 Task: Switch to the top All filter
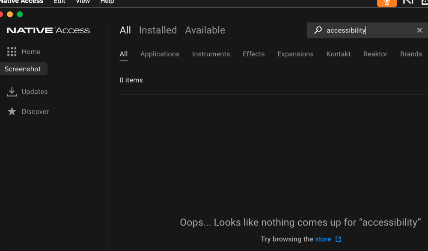point(125,30)
